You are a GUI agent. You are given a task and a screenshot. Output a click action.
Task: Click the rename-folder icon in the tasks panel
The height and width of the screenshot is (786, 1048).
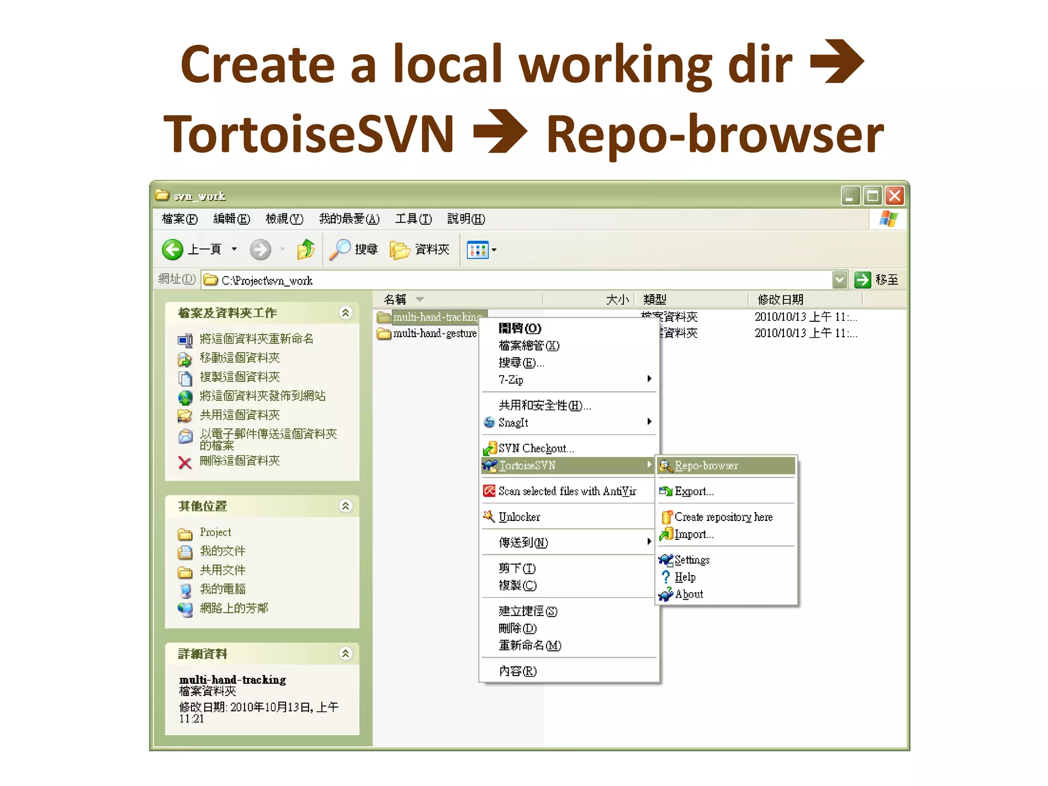185,340
